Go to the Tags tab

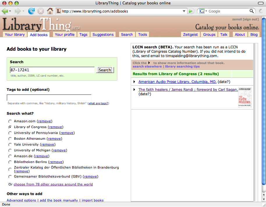click(83, 34)
